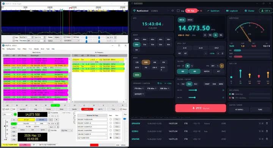Click the SP6AXW callsign in log list

pos(136,123)
